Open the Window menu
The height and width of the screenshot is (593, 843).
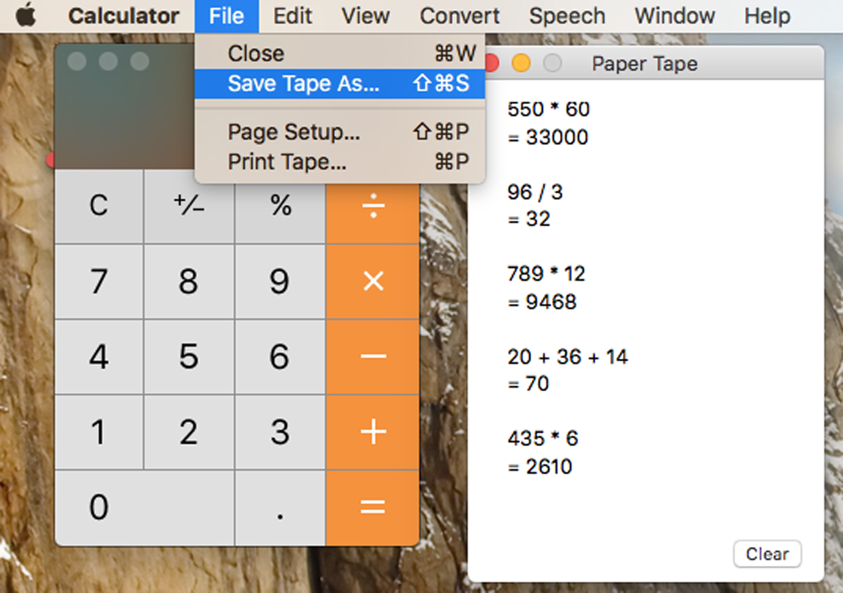coord(675,16)
